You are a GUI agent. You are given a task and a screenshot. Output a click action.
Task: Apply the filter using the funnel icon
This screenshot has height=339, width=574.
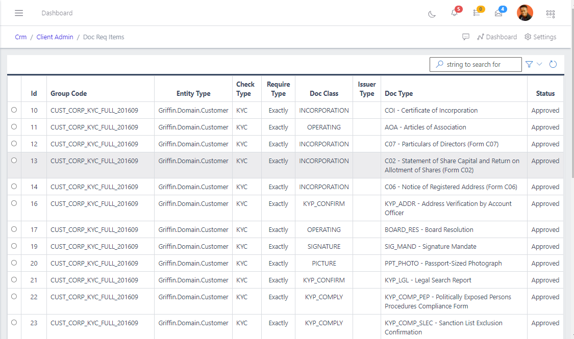529,64
